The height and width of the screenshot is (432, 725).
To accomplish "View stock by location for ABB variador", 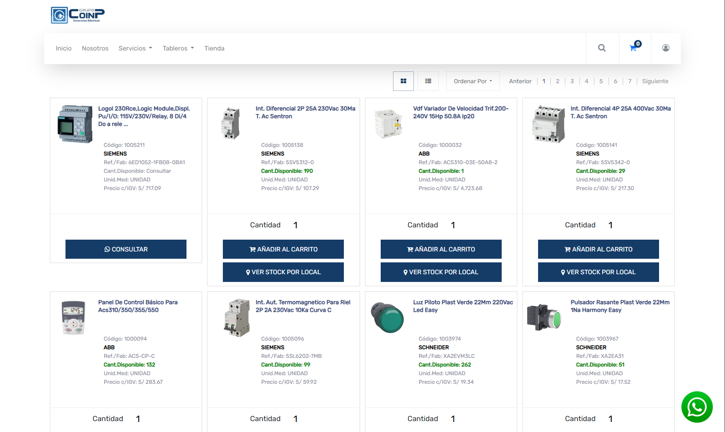I will pyautogui.click(x=441, y=272).
